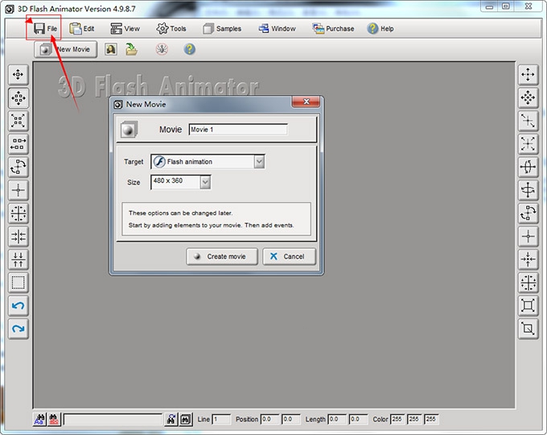The width and height of the screenshot is (547, 435).
Task: Select the bottom crop square tool on right toolbar
Action: click(x=528, y=329)
